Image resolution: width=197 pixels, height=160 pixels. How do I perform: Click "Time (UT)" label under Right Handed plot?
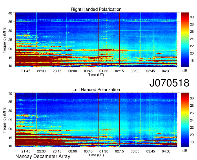(96, 75)
